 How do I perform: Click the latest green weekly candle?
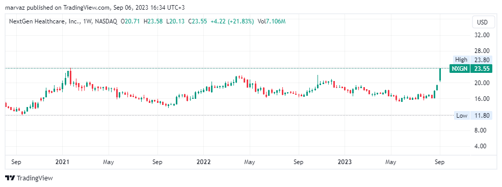(x=440, y=75)
